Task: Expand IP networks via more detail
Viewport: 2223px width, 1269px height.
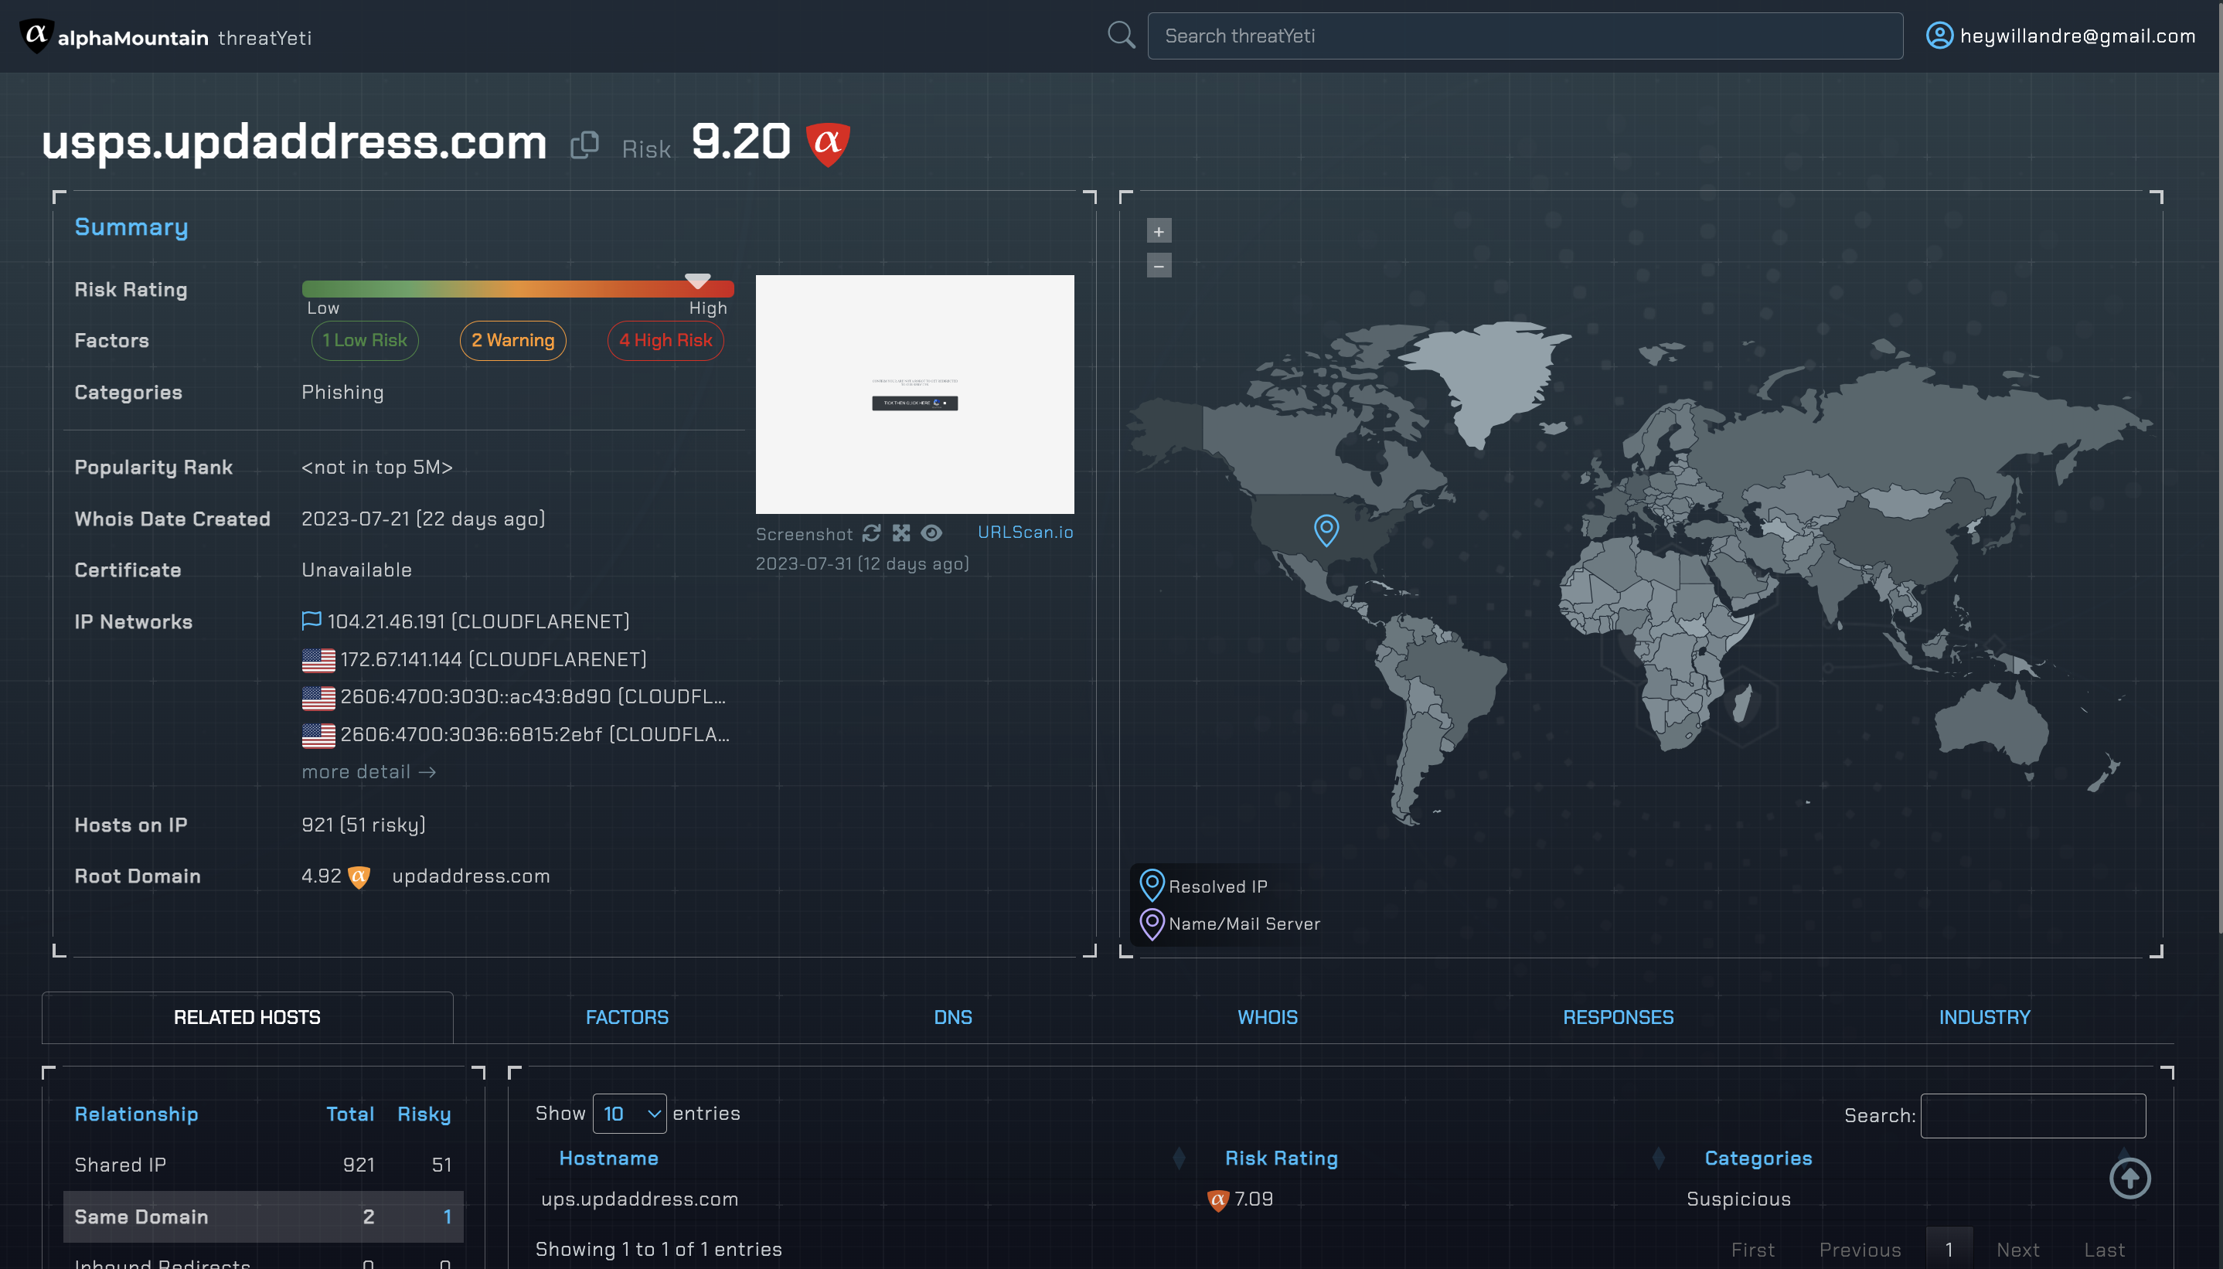Action: [368, 772]
